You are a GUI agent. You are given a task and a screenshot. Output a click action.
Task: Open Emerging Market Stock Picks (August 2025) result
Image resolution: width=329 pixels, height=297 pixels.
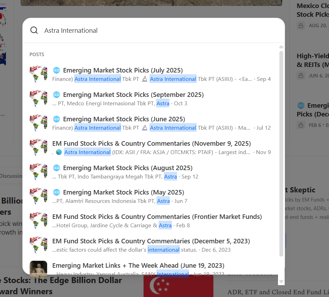pos(150,172)
